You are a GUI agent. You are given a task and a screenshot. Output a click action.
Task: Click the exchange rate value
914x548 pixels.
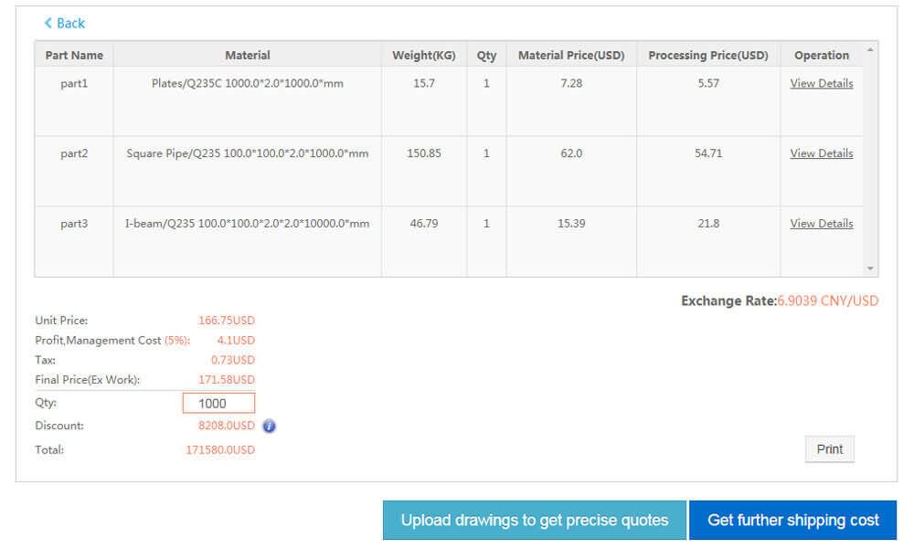[x=826, y=300]
